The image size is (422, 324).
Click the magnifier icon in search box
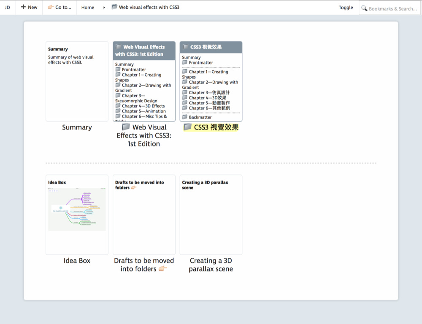coord(364,8)
